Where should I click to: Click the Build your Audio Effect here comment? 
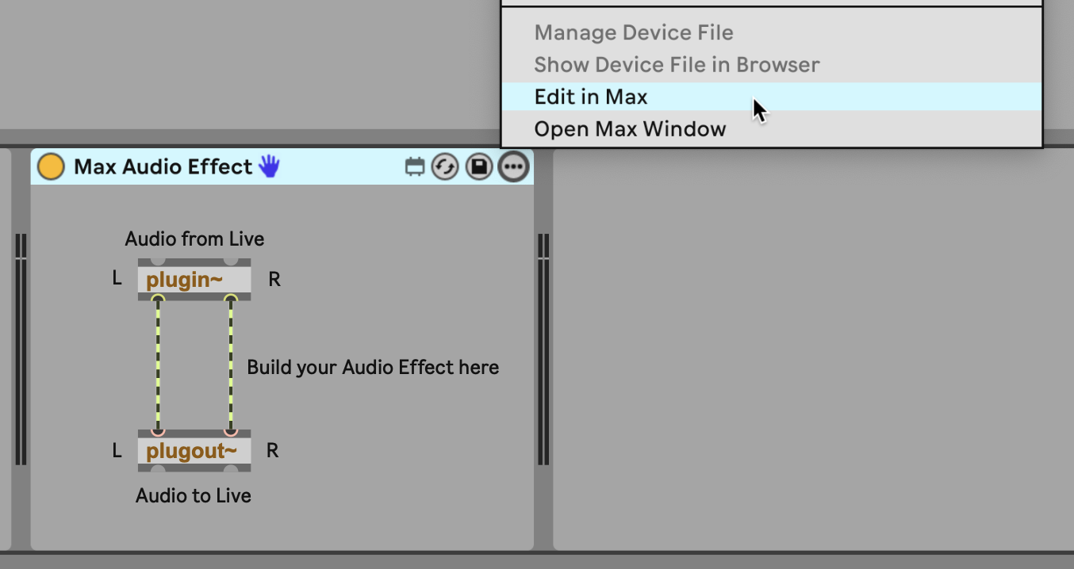pos(373,368)
